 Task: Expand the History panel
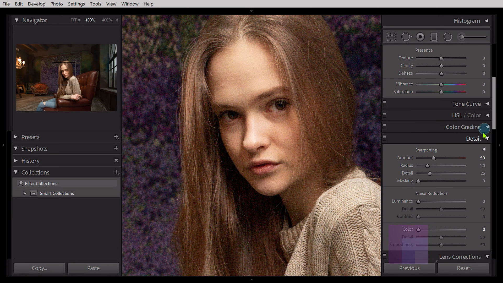(16, 160)
